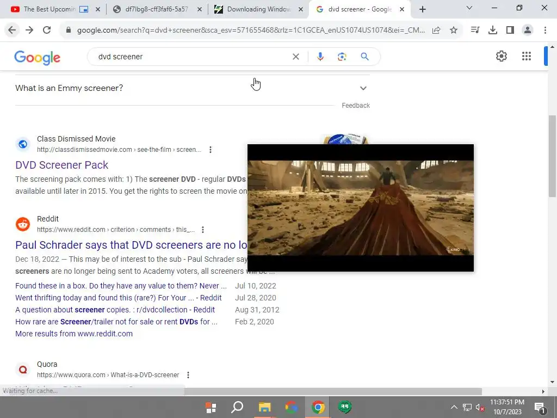Close the Downloading Windows tab
This screenshot has height=418, width=557.
point(301,9)
